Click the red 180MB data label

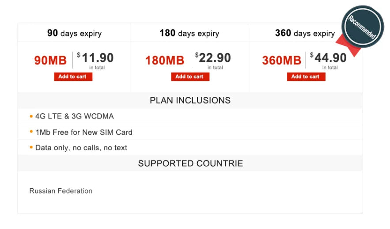coord(165,60)
